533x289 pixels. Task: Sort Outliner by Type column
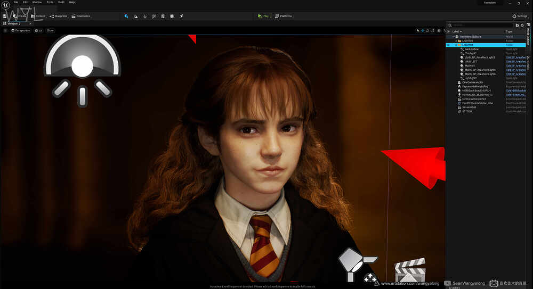tap(509, 31)
